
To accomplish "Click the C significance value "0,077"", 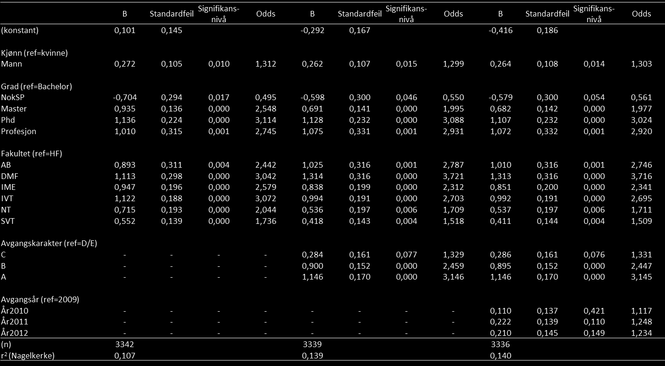I will click(407, 255).
